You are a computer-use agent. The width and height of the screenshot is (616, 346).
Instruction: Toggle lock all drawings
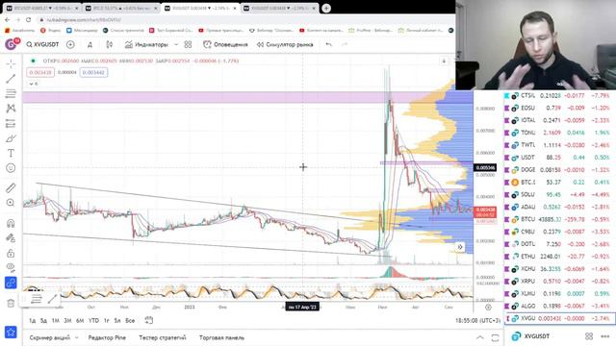tap(11, 253)
